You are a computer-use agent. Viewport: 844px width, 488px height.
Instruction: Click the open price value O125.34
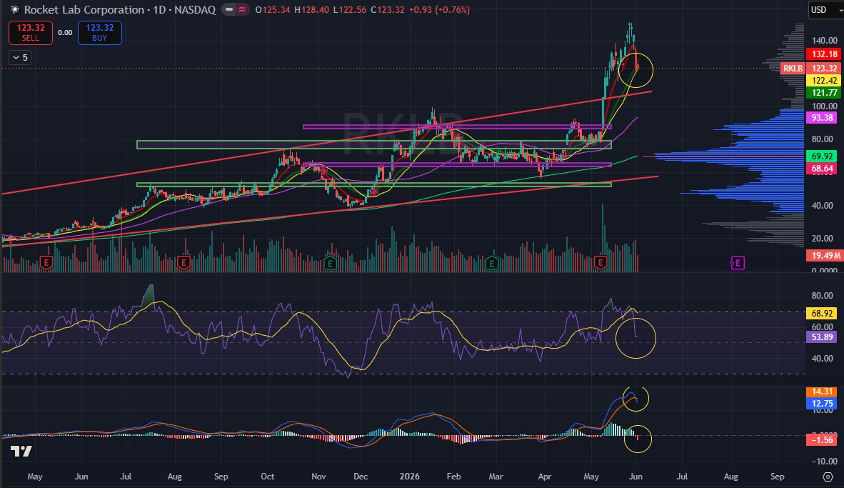(x=273, y=10)
